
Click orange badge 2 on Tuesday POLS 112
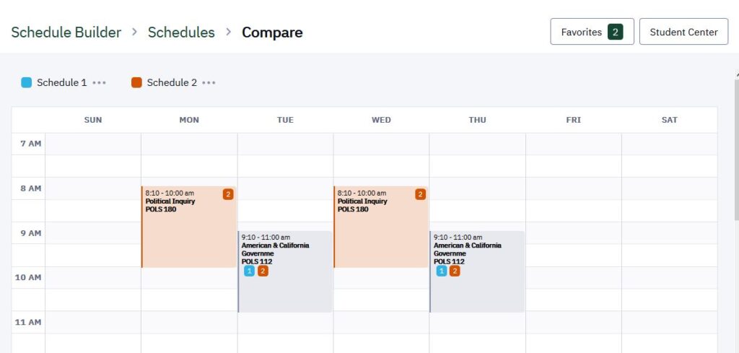coord(263,271)
